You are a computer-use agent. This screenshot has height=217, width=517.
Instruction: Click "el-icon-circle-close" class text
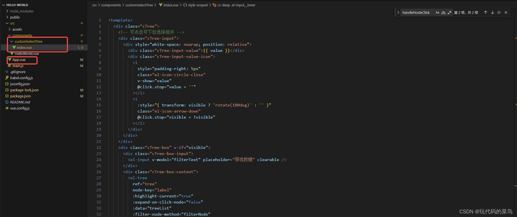[179, 75]
